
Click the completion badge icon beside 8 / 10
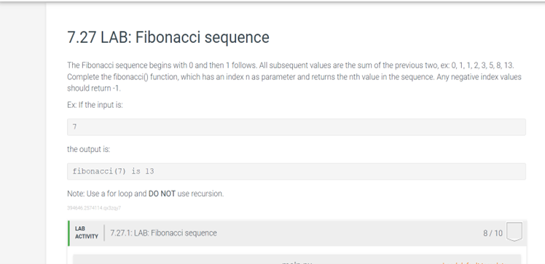pos(514,232)
